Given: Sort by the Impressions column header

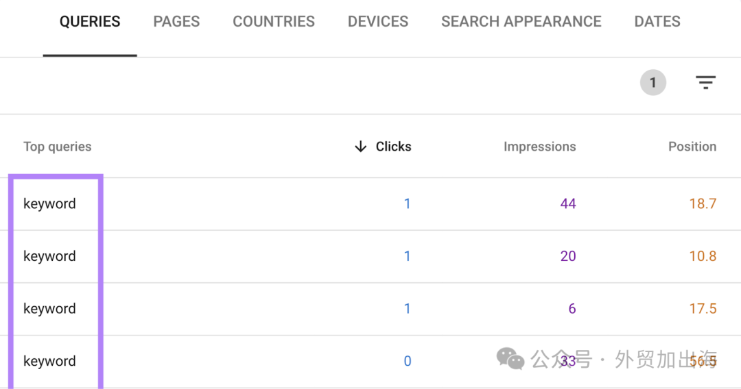Looking at the screenshot, I should click(540, 147).
